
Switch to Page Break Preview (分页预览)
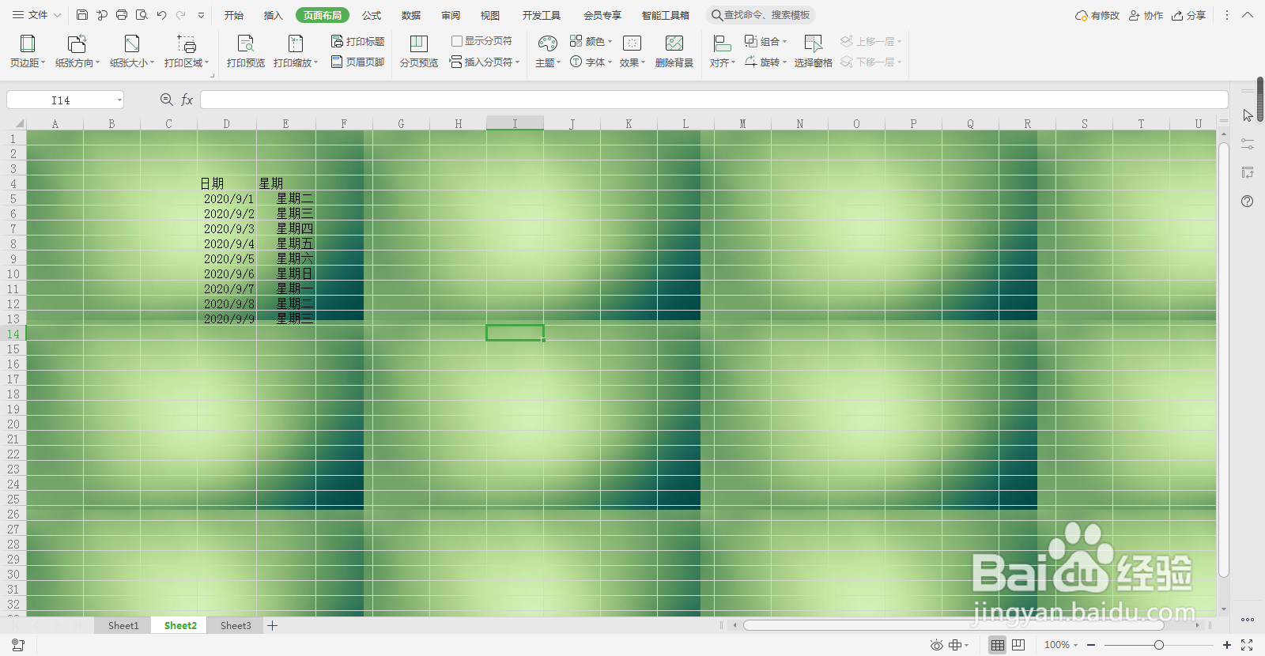[419, 51]
